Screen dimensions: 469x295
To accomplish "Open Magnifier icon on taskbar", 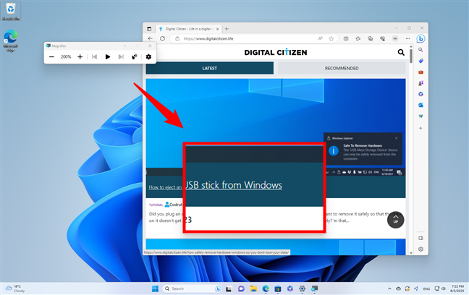I will pos(314,288).
